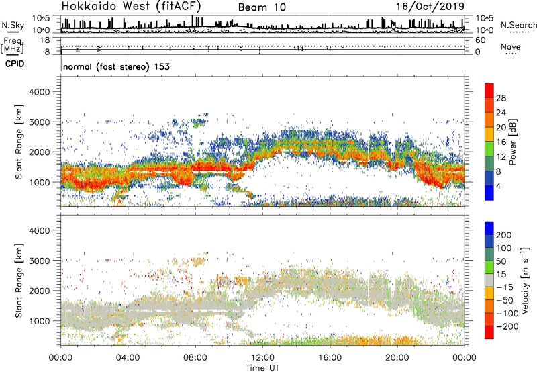Click the -15 value on Velocity colorbar
Image resolution: width=537 pixels, height=372 pixels.
point(505,287)
